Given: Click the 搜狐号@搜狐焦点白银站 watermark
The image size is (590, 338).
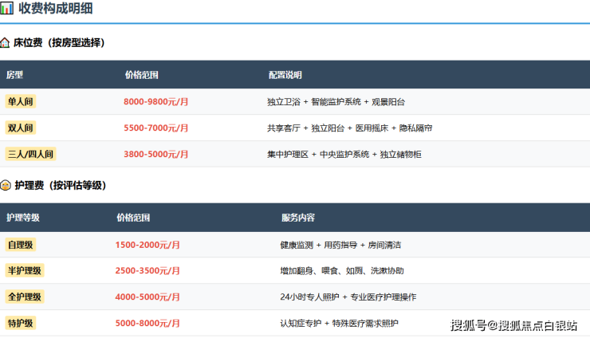Looking at the screenshot, I should (513, 325).
